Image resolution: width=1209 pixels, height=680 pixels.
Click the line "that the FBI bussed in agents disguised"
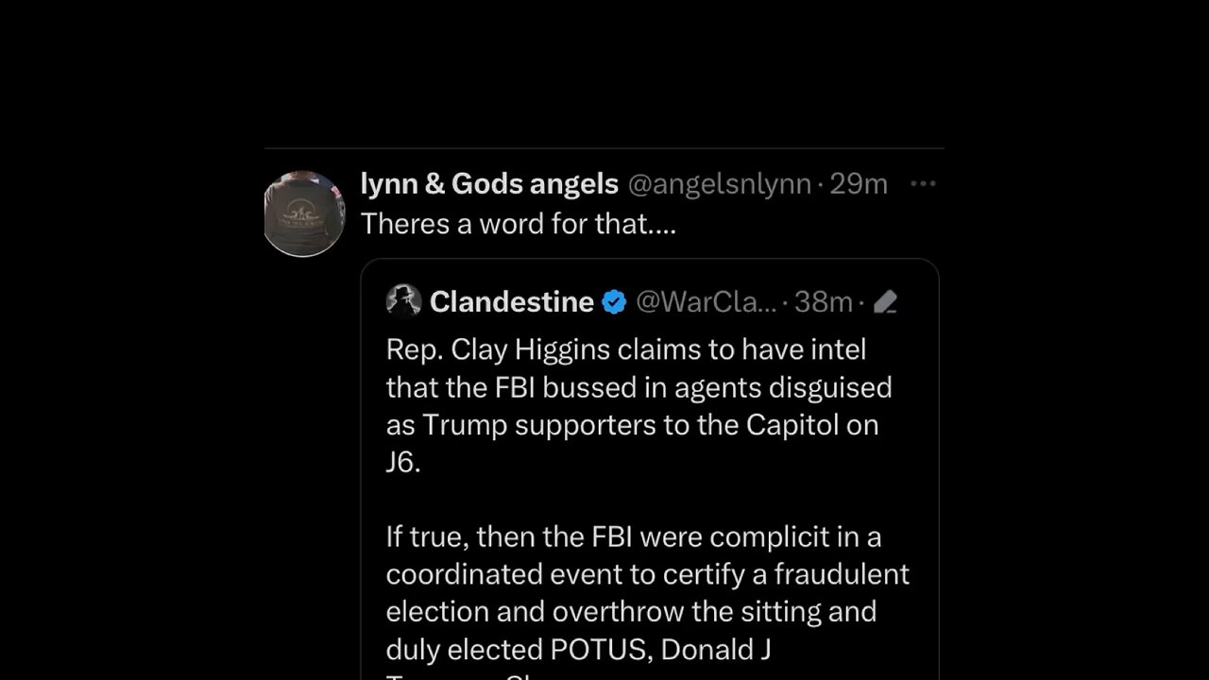(x=639, y=387)
